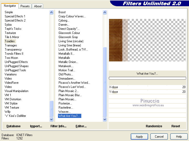Choose Living Sine (linear) filter
Viewport: 189px width, 141px height.
click(70, 45)
